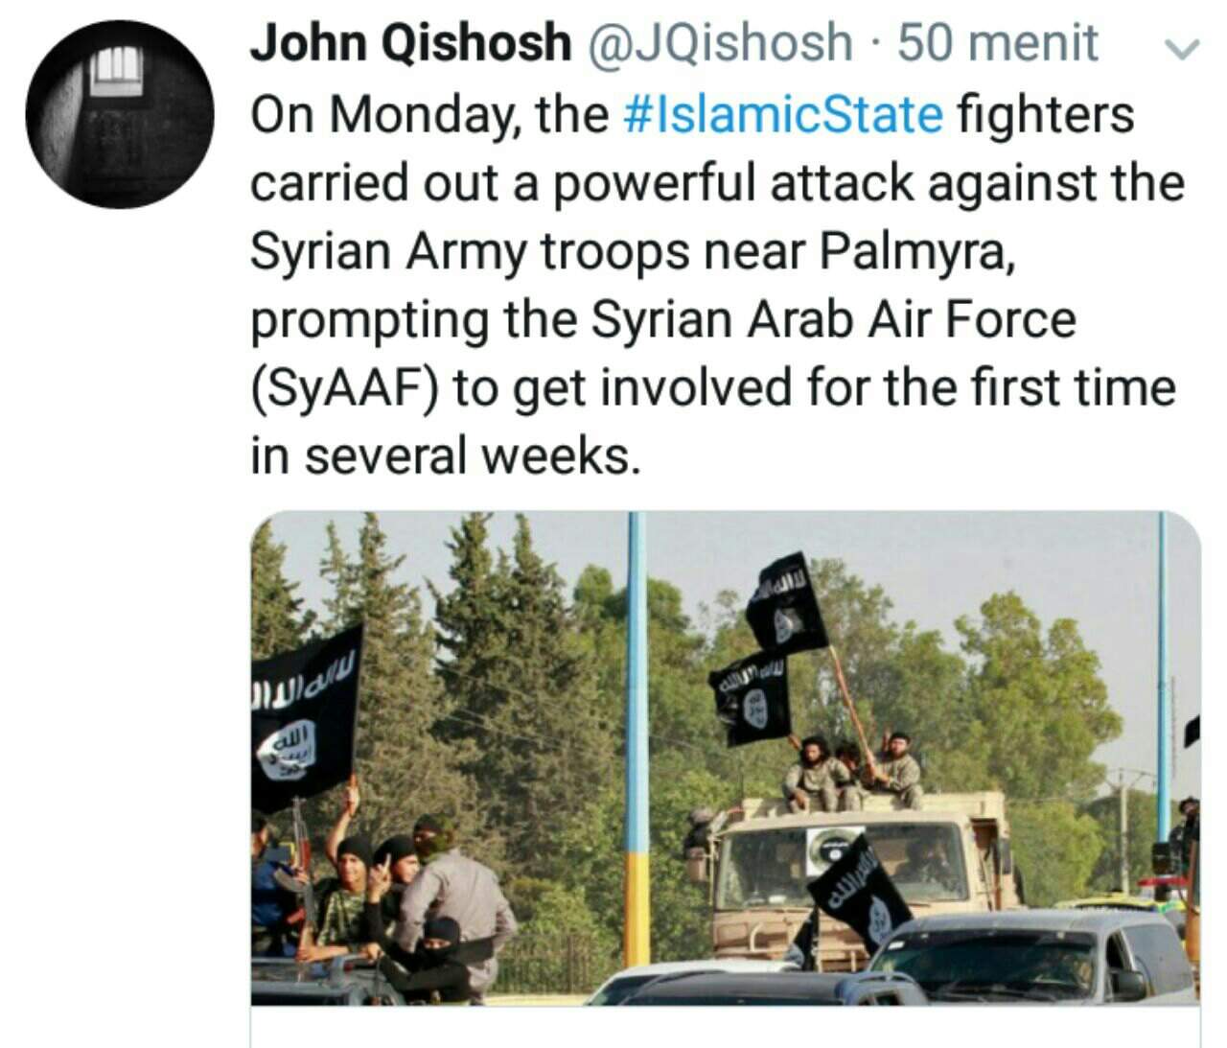1227x1048 pixels.
Task: Click the topmost flag above the truck
Action: [786, 601]
